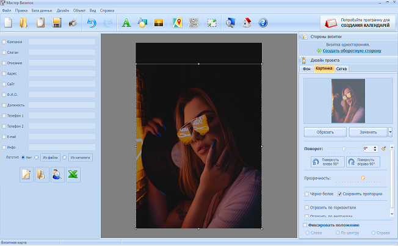Enable the 'Чёрно-белое' checkbox
The height and width of the screenshot is (246, 398).
[307, 194]
